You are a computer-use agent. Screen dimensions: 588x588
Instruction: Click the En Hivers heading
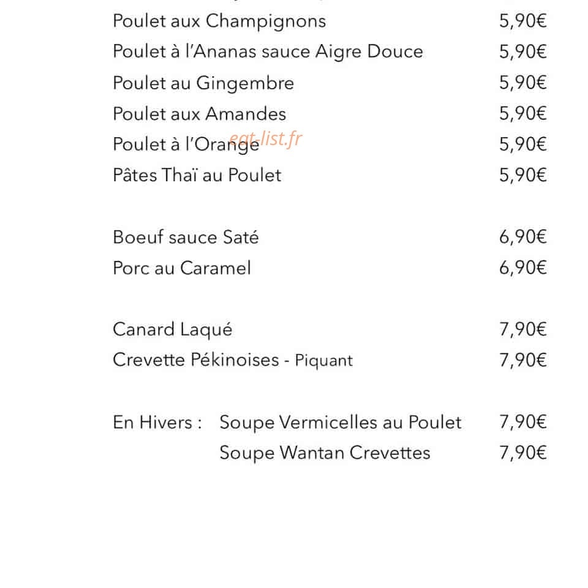157,422
